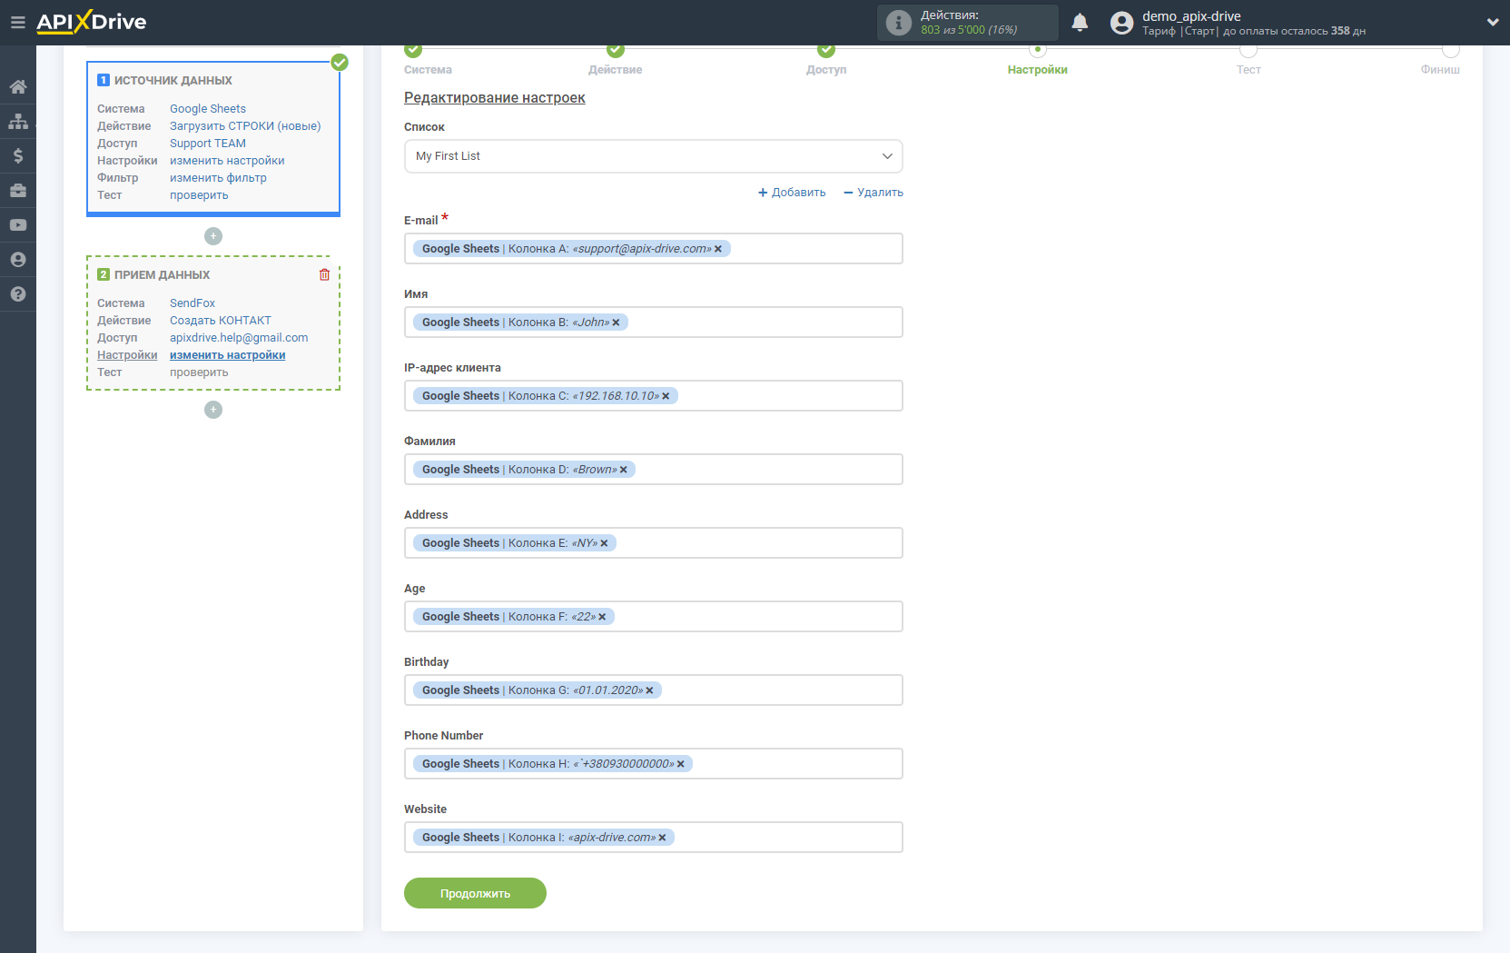Open the Support TEAM access link
Image resolution: width=1510 pixels, height=953 pixels.
(x=208, y=144)
